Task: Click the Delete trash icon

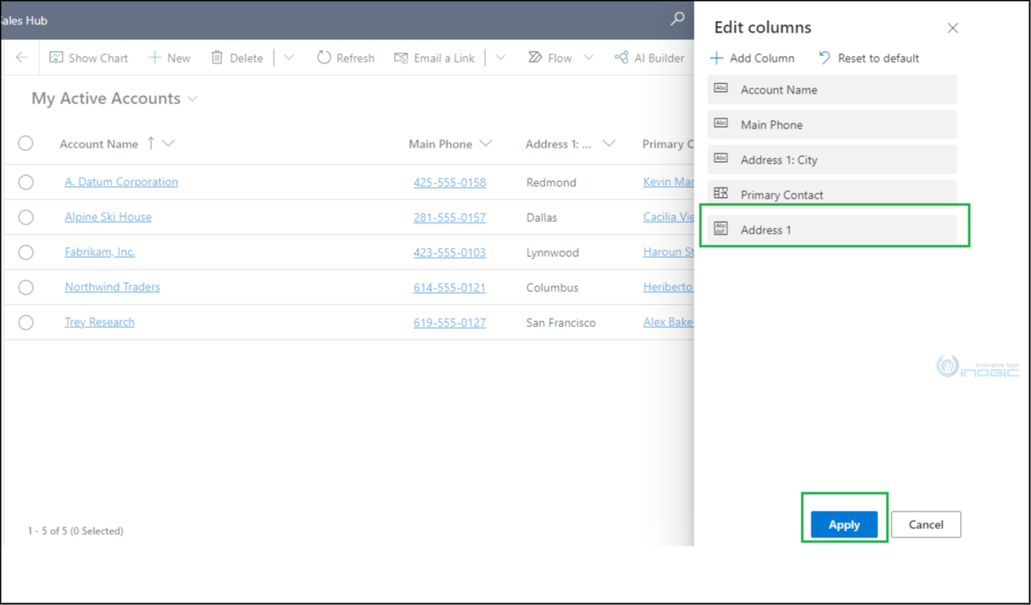Action: [217, 58]
